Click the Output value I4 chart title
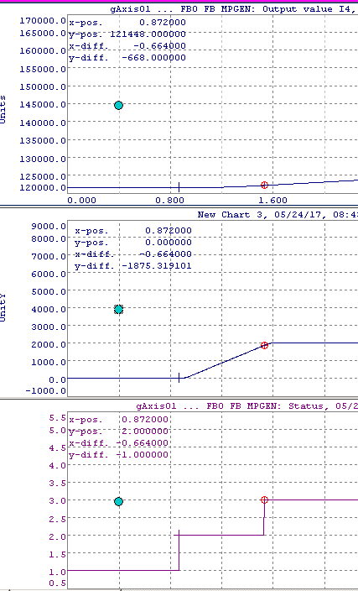 coord(233,9)
